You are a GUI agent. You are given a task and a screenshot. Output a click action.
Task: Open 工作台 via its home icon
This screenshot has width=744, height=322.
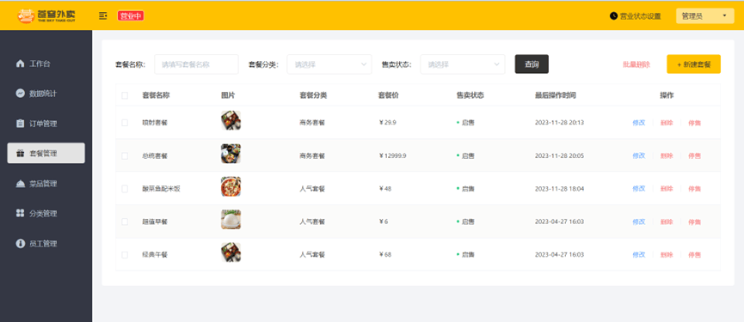click(x=20, y=64)
